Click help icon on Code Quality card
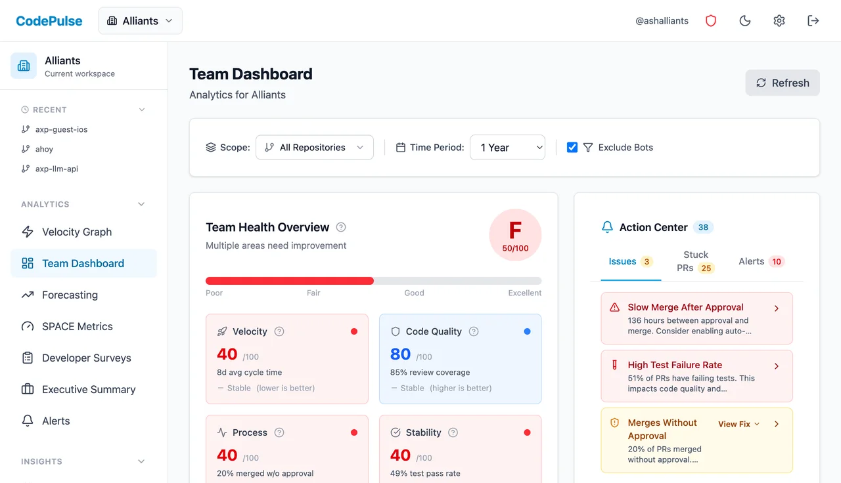The height and width of the screenshot is (483, 841). point(474,331)
